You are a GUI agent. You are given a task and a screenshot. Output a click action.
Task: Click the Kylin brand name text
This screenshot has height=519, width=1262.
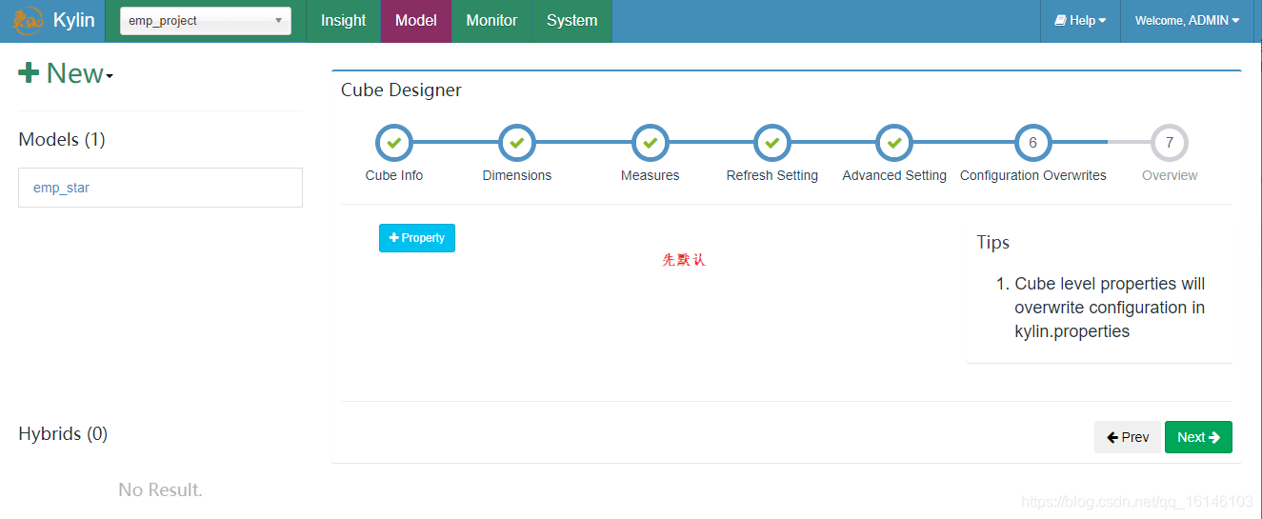pos(73,20)
